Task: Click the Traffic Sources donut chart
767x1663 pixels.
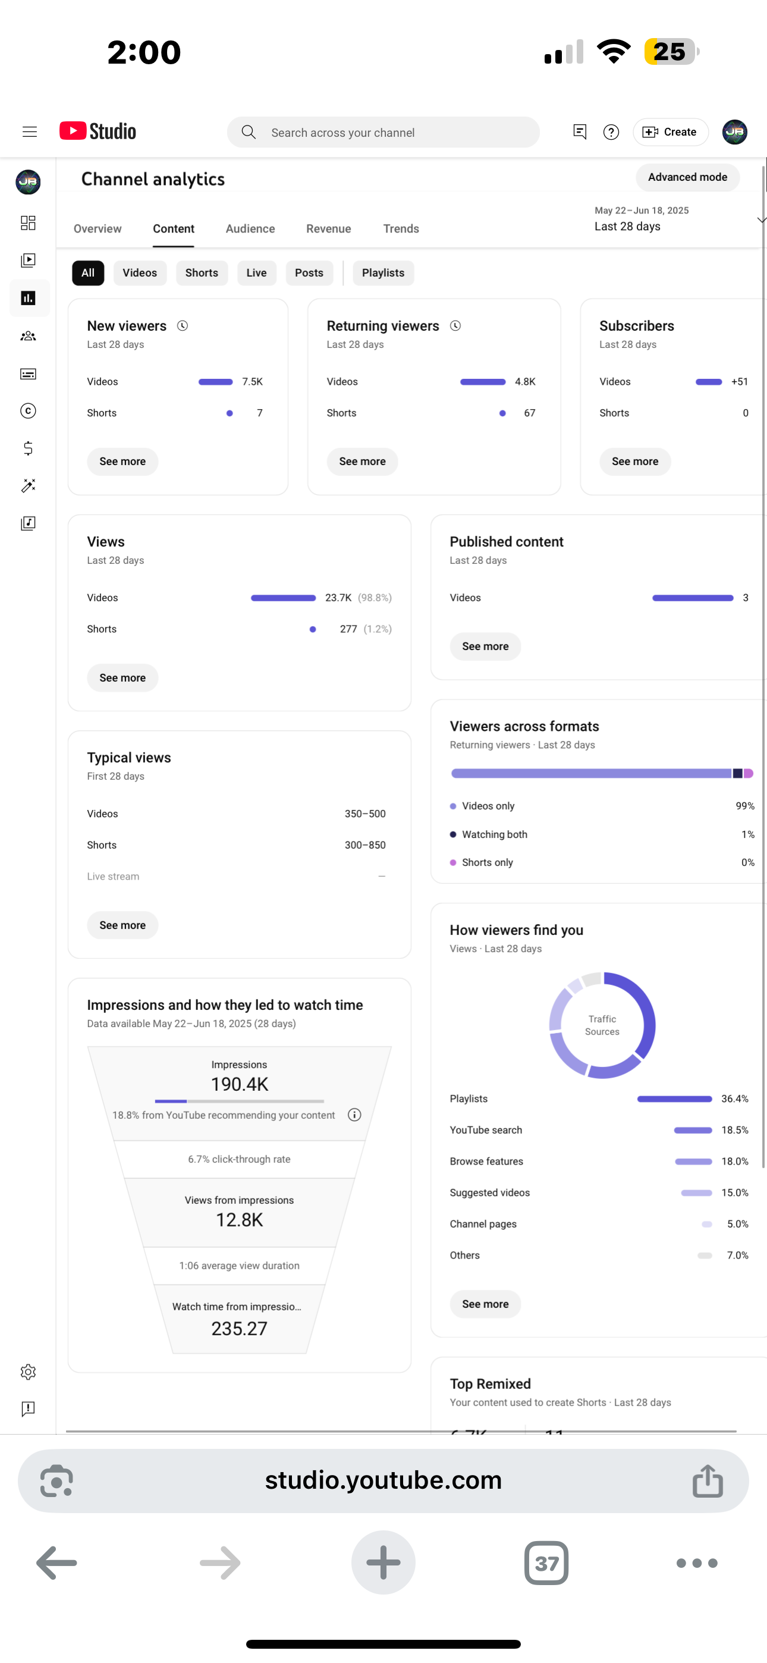Action: (602, 1025)
